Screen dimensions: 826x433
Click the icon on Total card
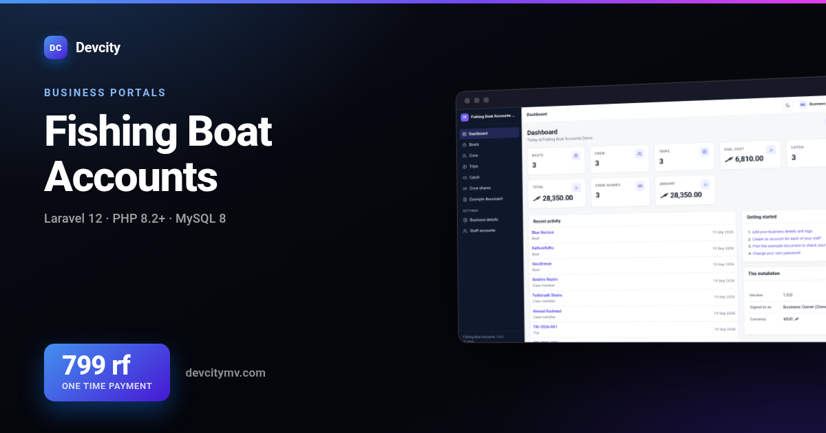[576, 187]
